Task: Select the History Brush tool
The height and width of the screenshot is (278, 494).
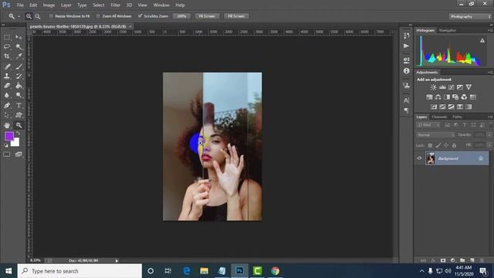Action: coord(19,76)
